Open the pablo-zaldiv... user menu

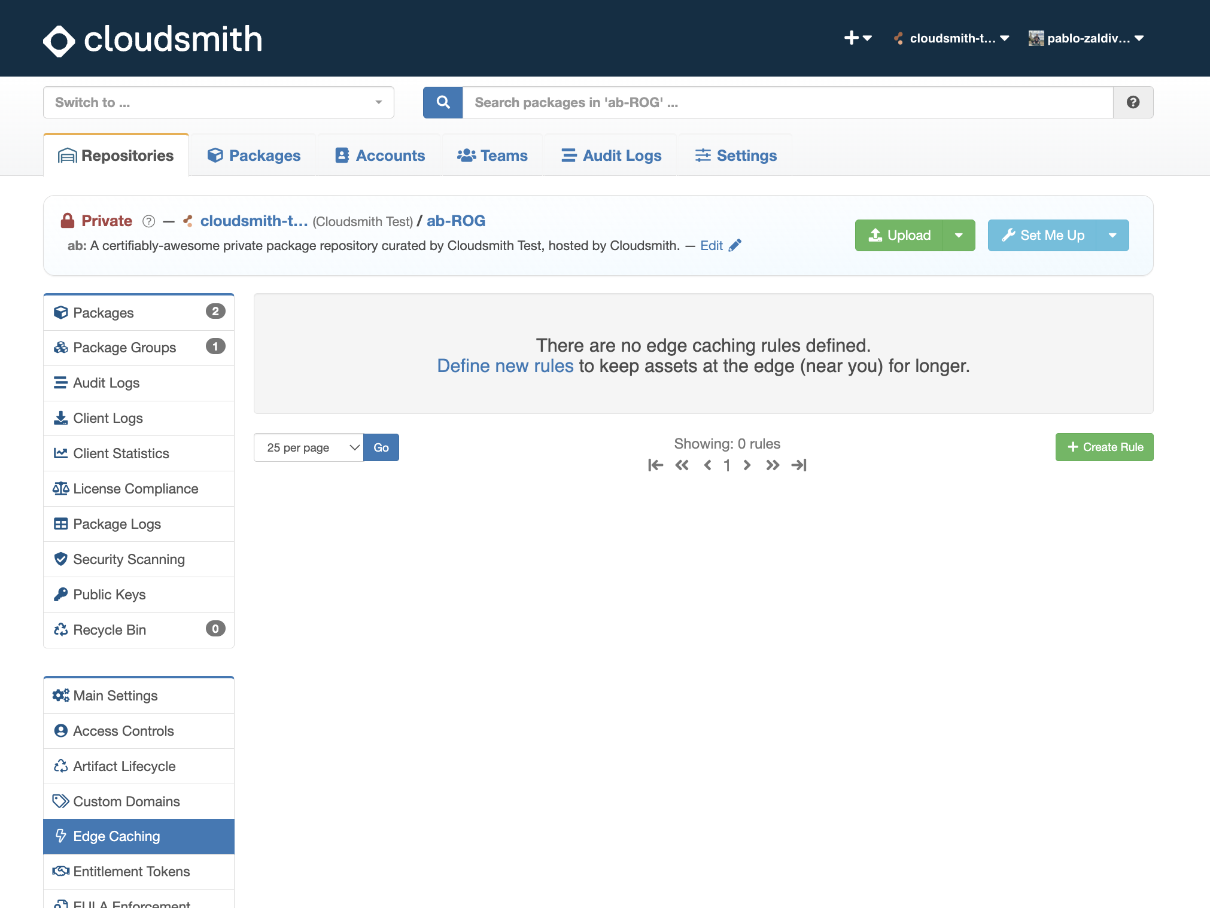[1086, 38]
